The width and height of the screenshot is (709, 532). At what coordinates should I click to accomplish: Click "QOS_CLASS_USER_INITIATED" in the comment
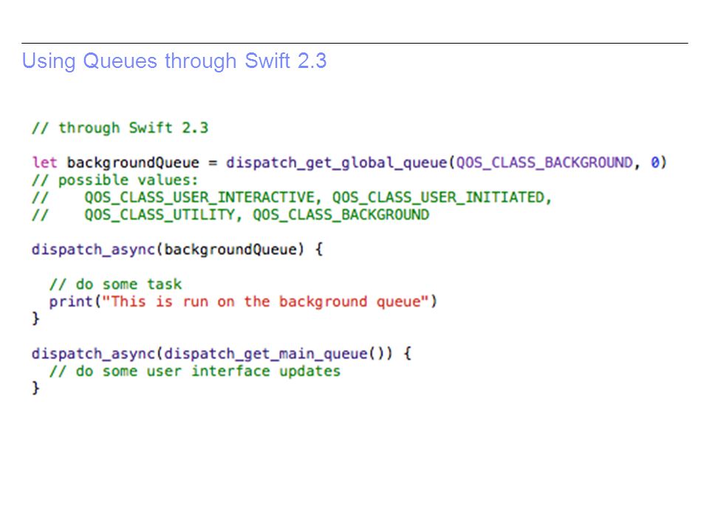[439, 197]
